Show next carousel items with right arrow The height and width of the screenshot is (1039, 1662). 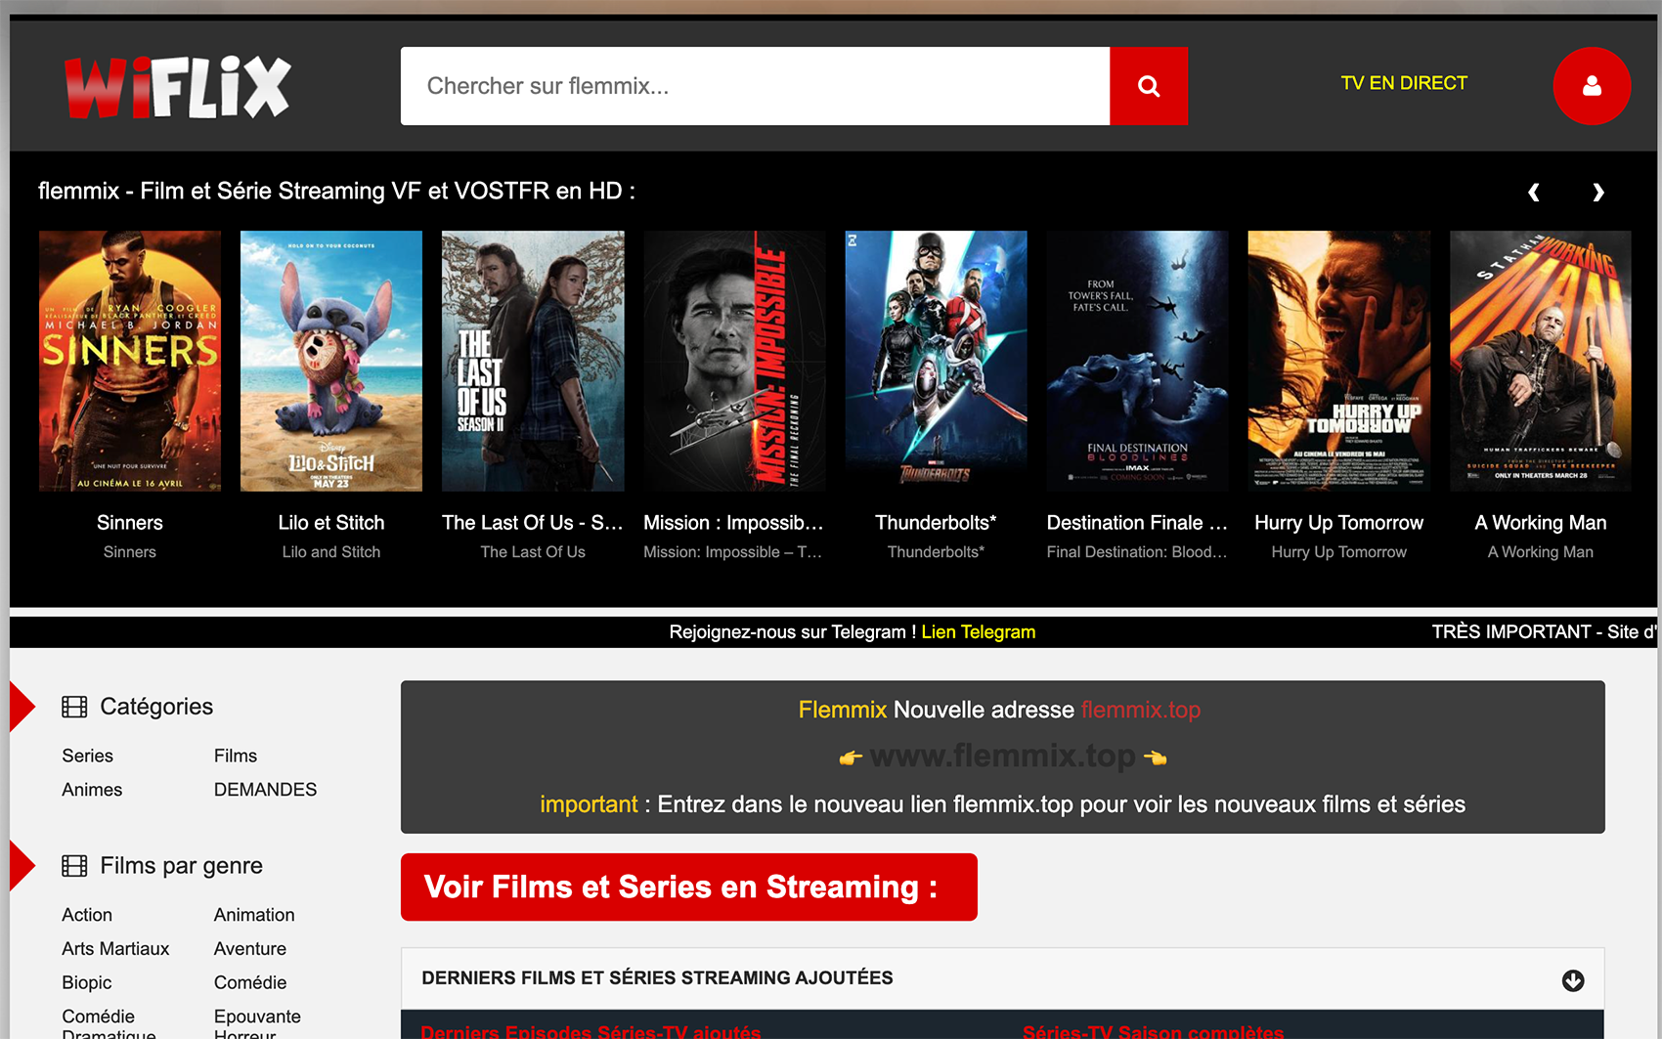1597,192
